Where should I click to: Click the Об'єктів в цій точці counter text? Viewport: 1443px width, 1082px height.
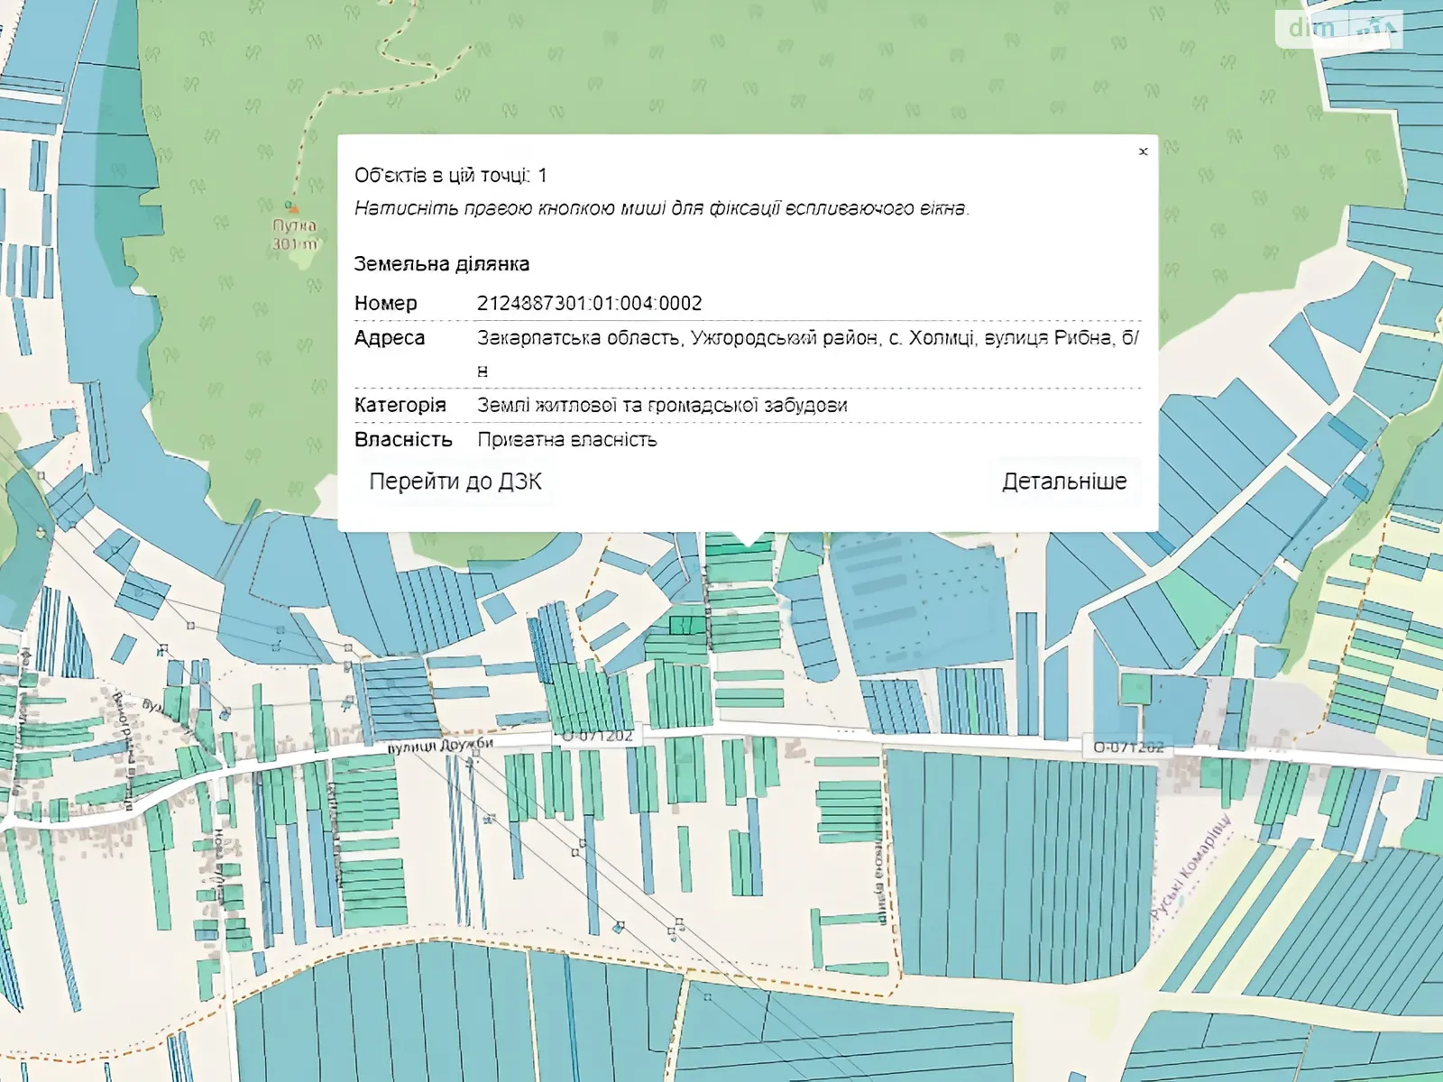(450, 176)
